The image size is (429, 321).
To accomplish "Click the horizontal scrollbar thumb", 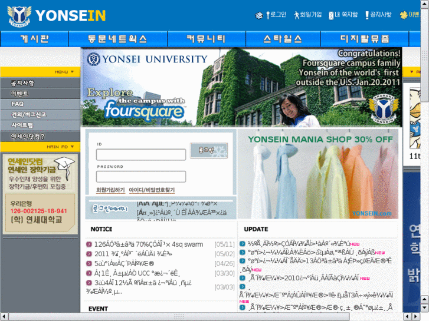I will [x=179, y=316].
